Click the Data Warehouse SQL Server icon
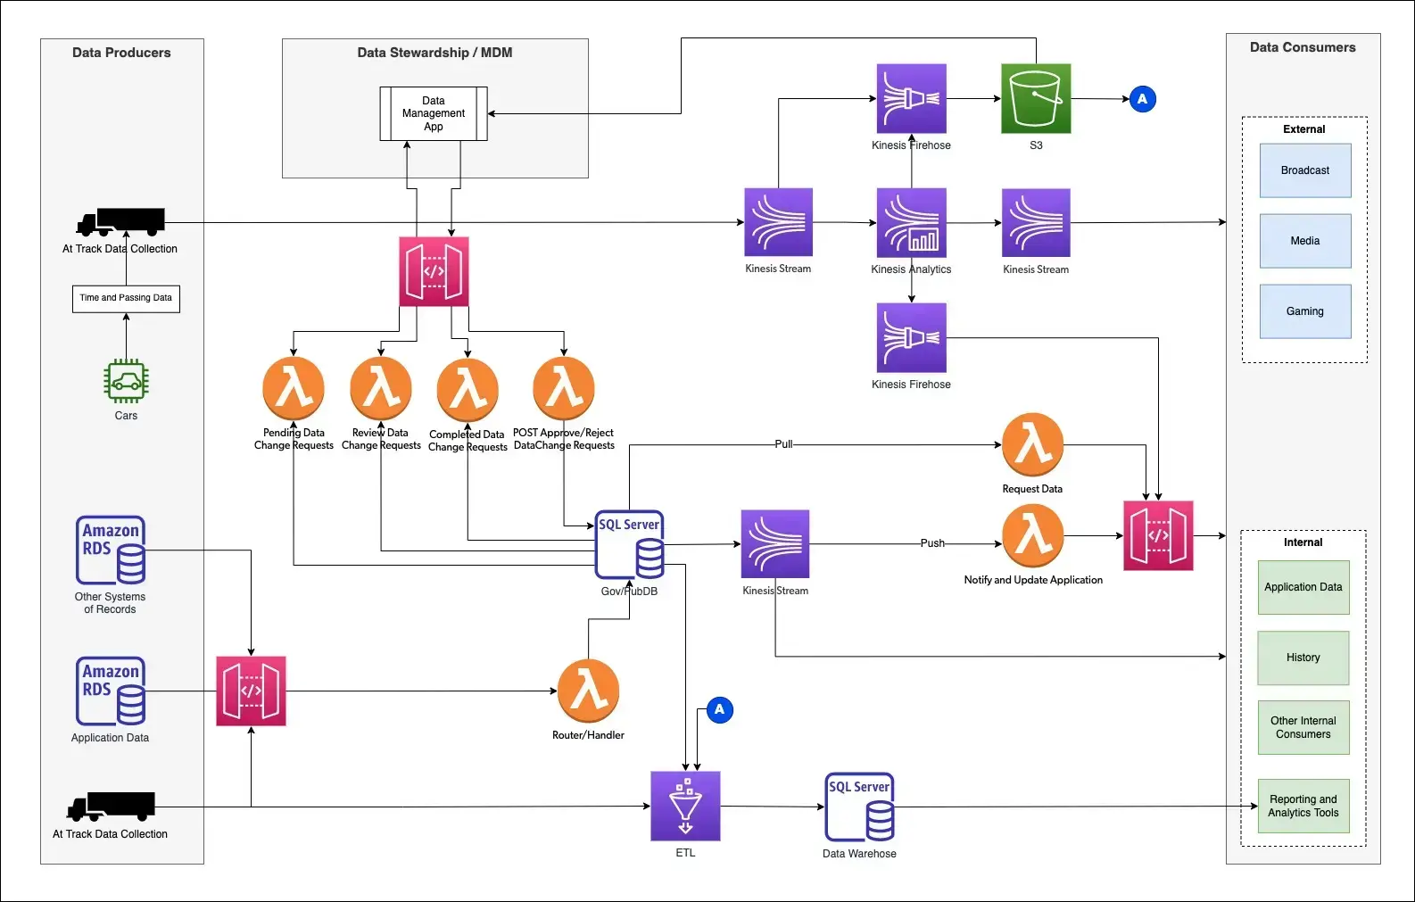Image resolution: width=1415 pixels, height=902 pixels. coord(859,807)
